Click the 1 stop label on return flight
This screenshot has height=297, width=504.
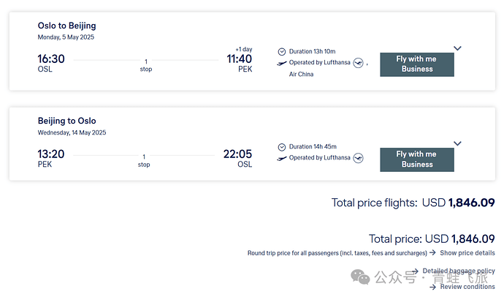tap(144, 160)
